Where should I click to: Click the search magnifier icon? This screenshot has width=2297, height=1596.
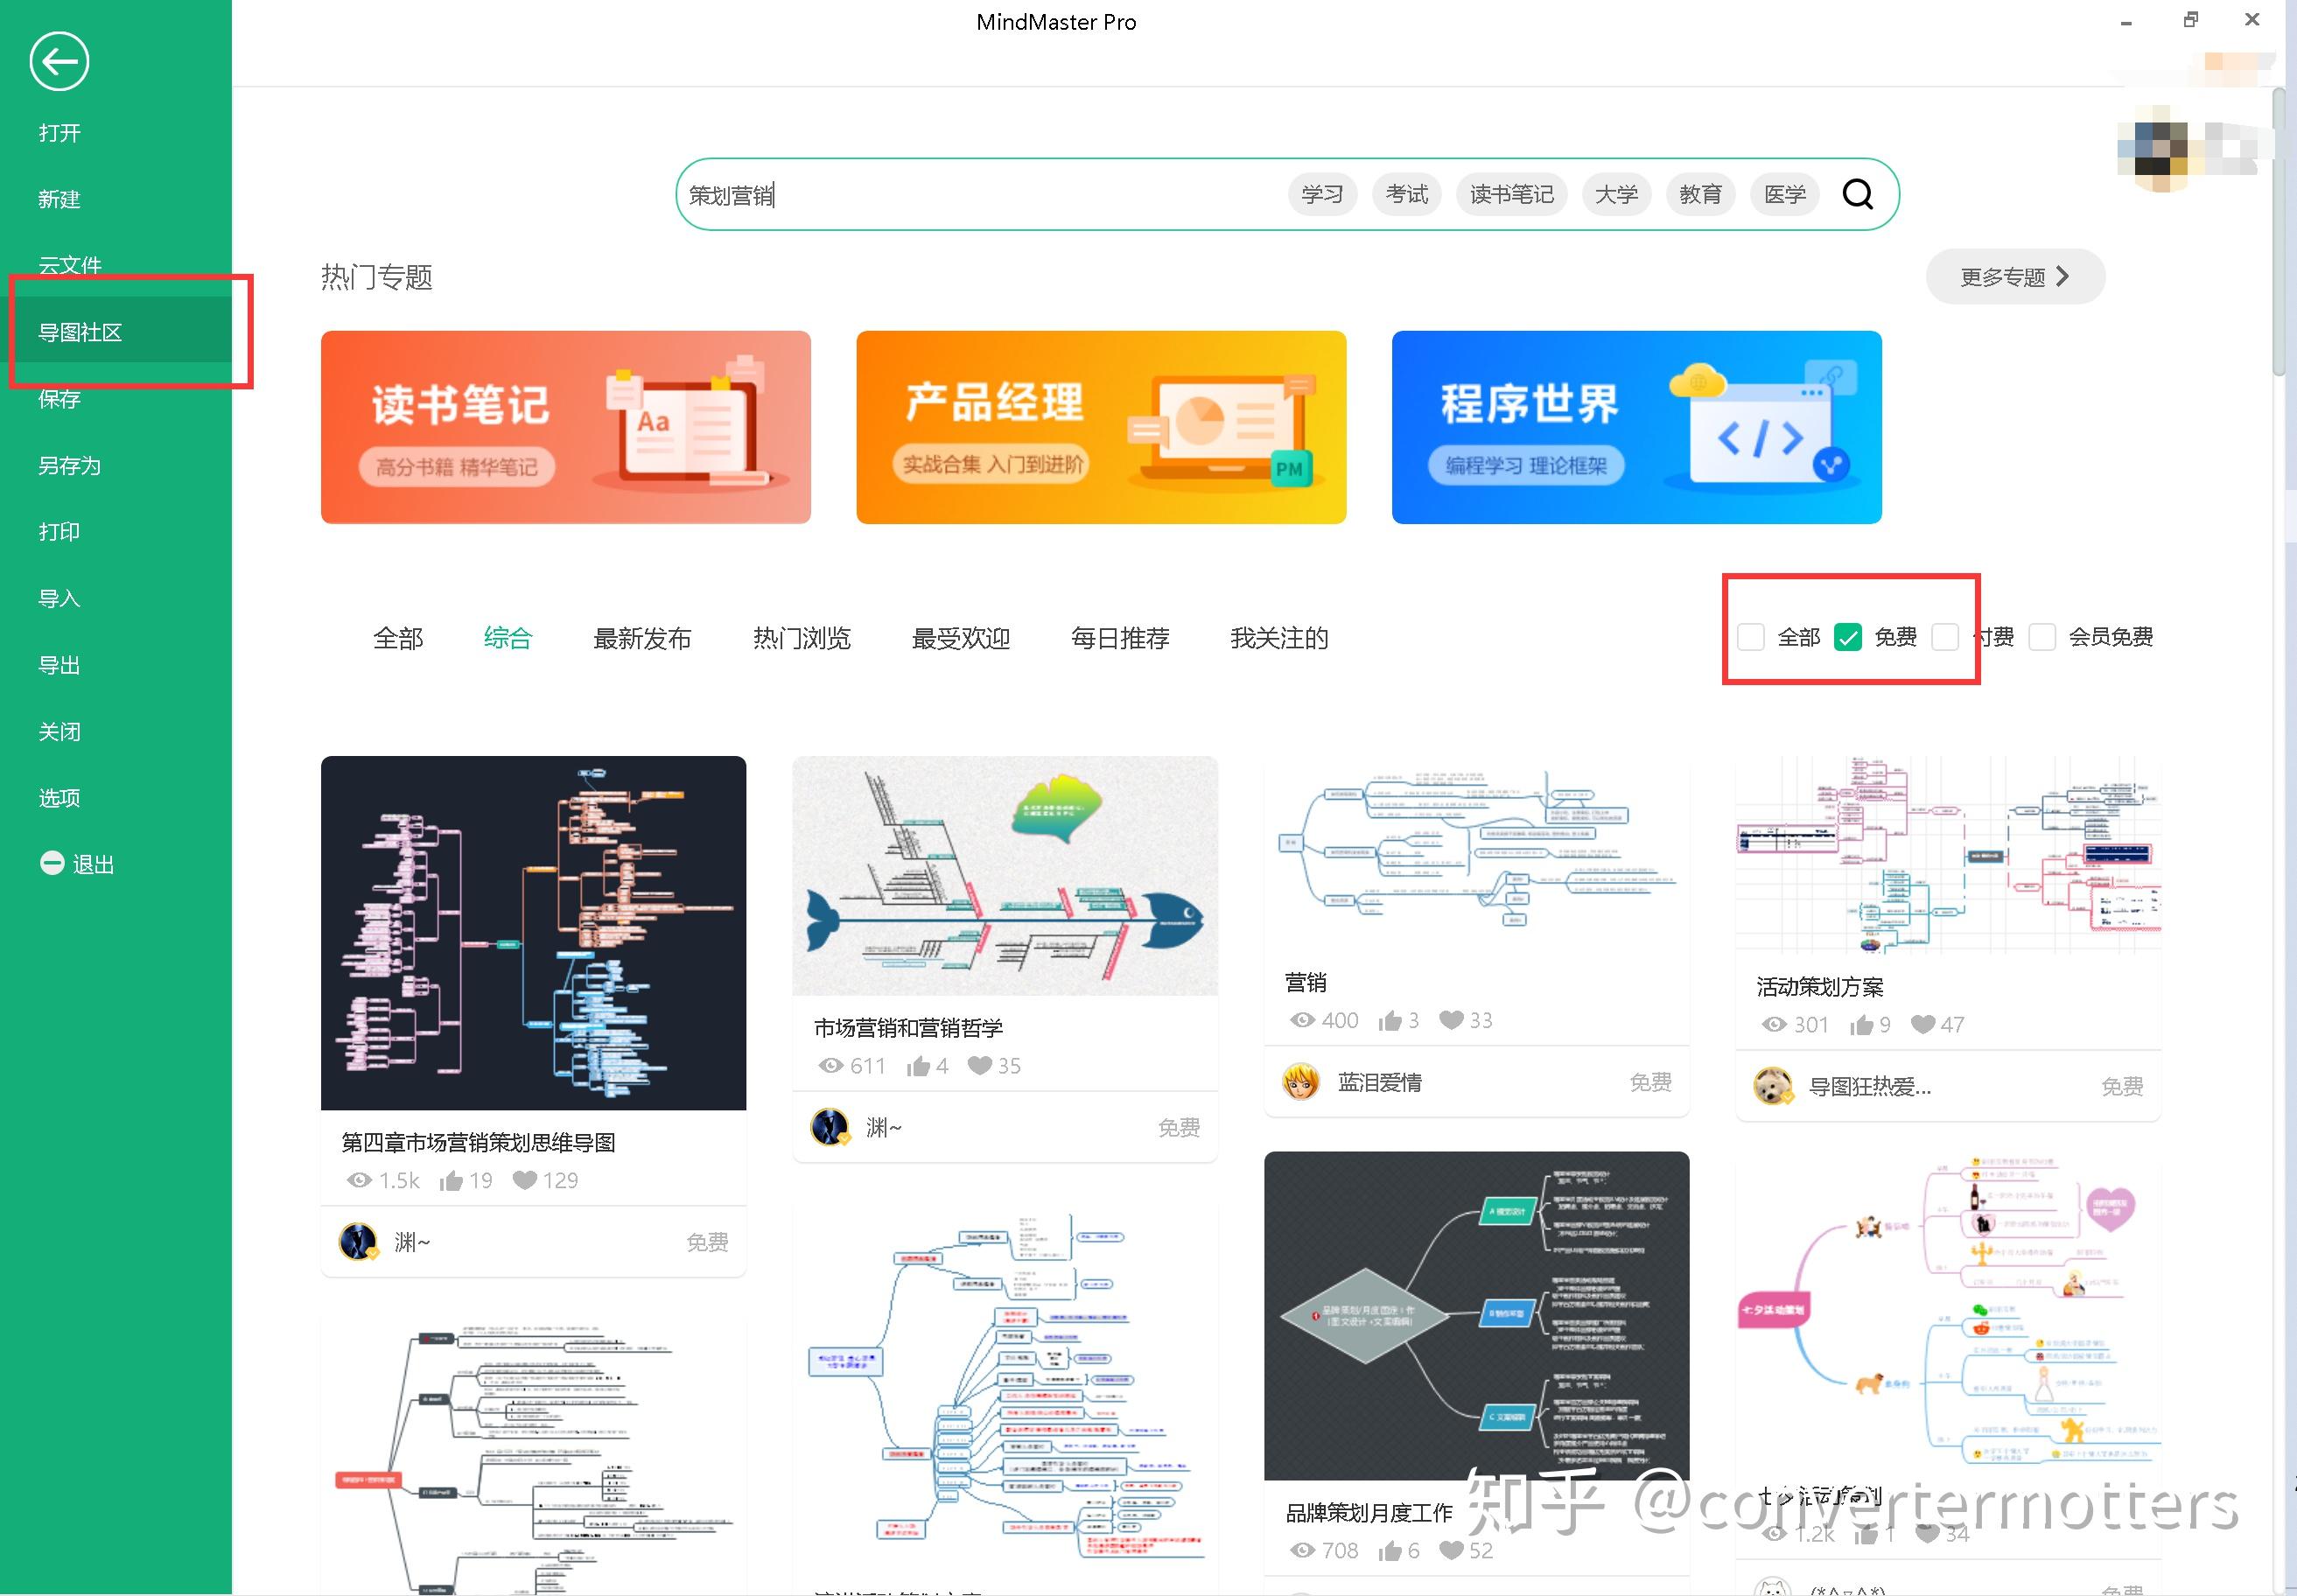tap(1857, 194)
